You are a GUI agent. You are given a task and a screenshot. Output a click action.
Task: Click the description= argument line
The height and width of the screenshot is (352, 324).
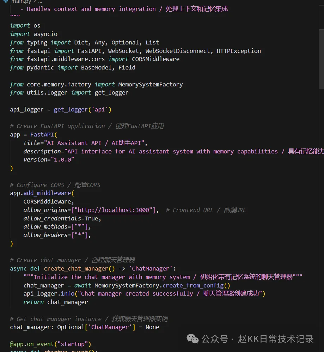click(x=174, y=152)
